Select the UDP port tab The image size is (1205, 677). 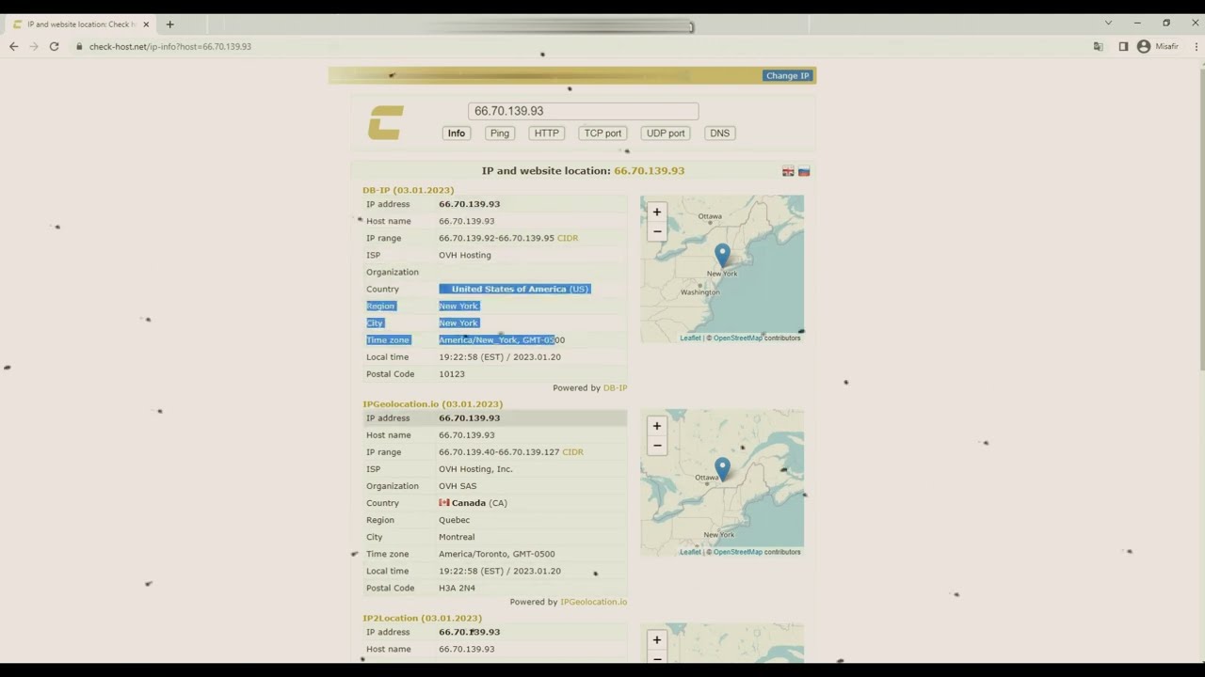(666, 134)
